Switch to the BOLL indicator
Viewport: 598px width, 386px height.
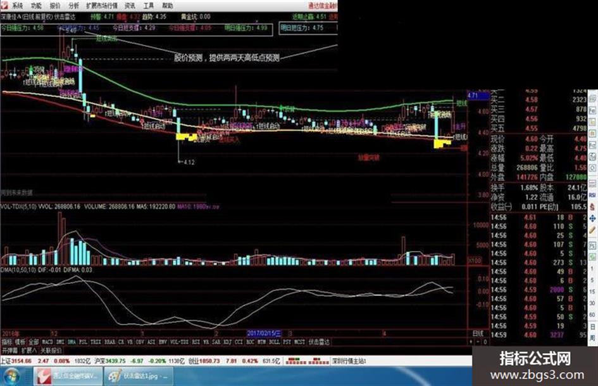point(274,342)
